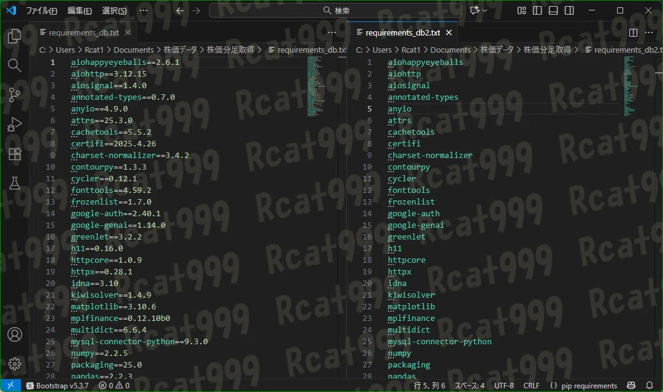Expand 株価分足取得 breadcrumb in right editor
663x392 pixels.
[547, 50]
